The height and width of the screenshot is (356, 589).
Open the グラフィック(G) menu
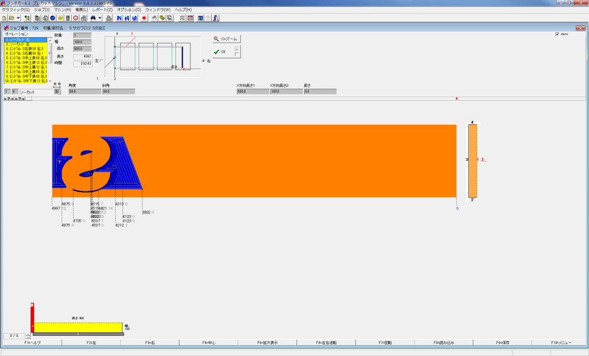click(x=16, y=10)
